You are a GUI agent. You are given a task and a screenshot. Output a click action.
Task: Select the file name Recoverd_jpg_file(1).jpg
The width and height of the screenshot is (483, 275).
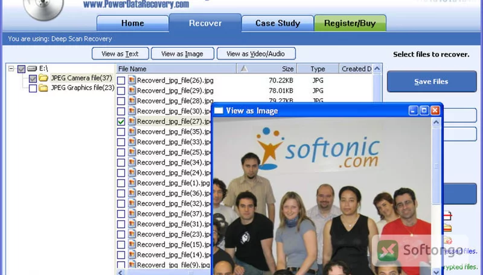[x=173, y=183]
